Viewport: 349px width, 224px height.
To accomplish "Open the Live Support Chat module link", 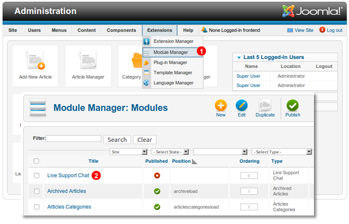I will coord(68,175).
